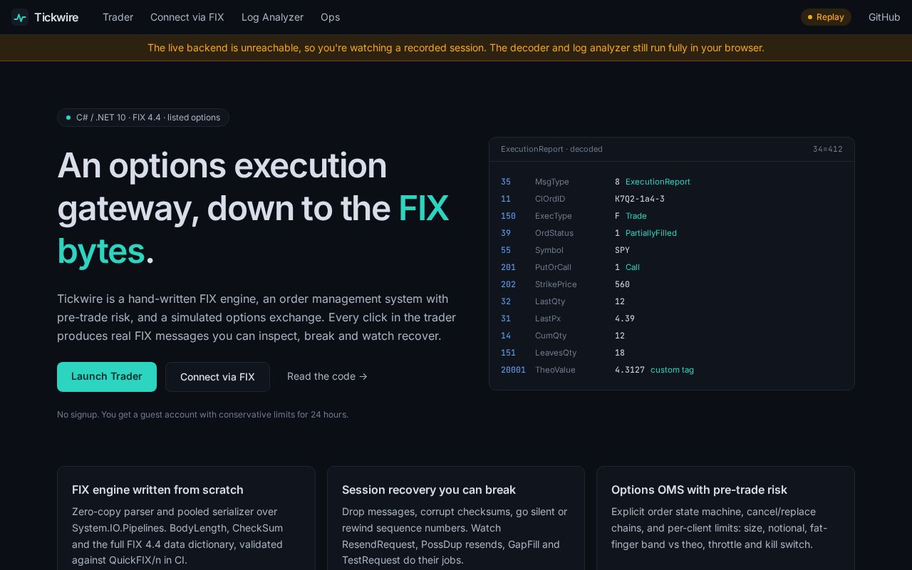Image resolution: width=912 pixels, height=570 pixels.
Task: Click the 'Session recovery you can break' heading
Action: pos(429,489)
